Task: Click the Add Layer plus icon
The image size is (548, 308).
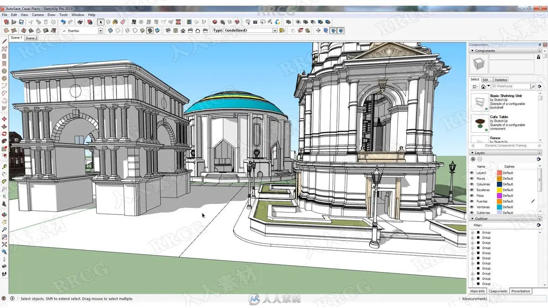Action: 473,159
